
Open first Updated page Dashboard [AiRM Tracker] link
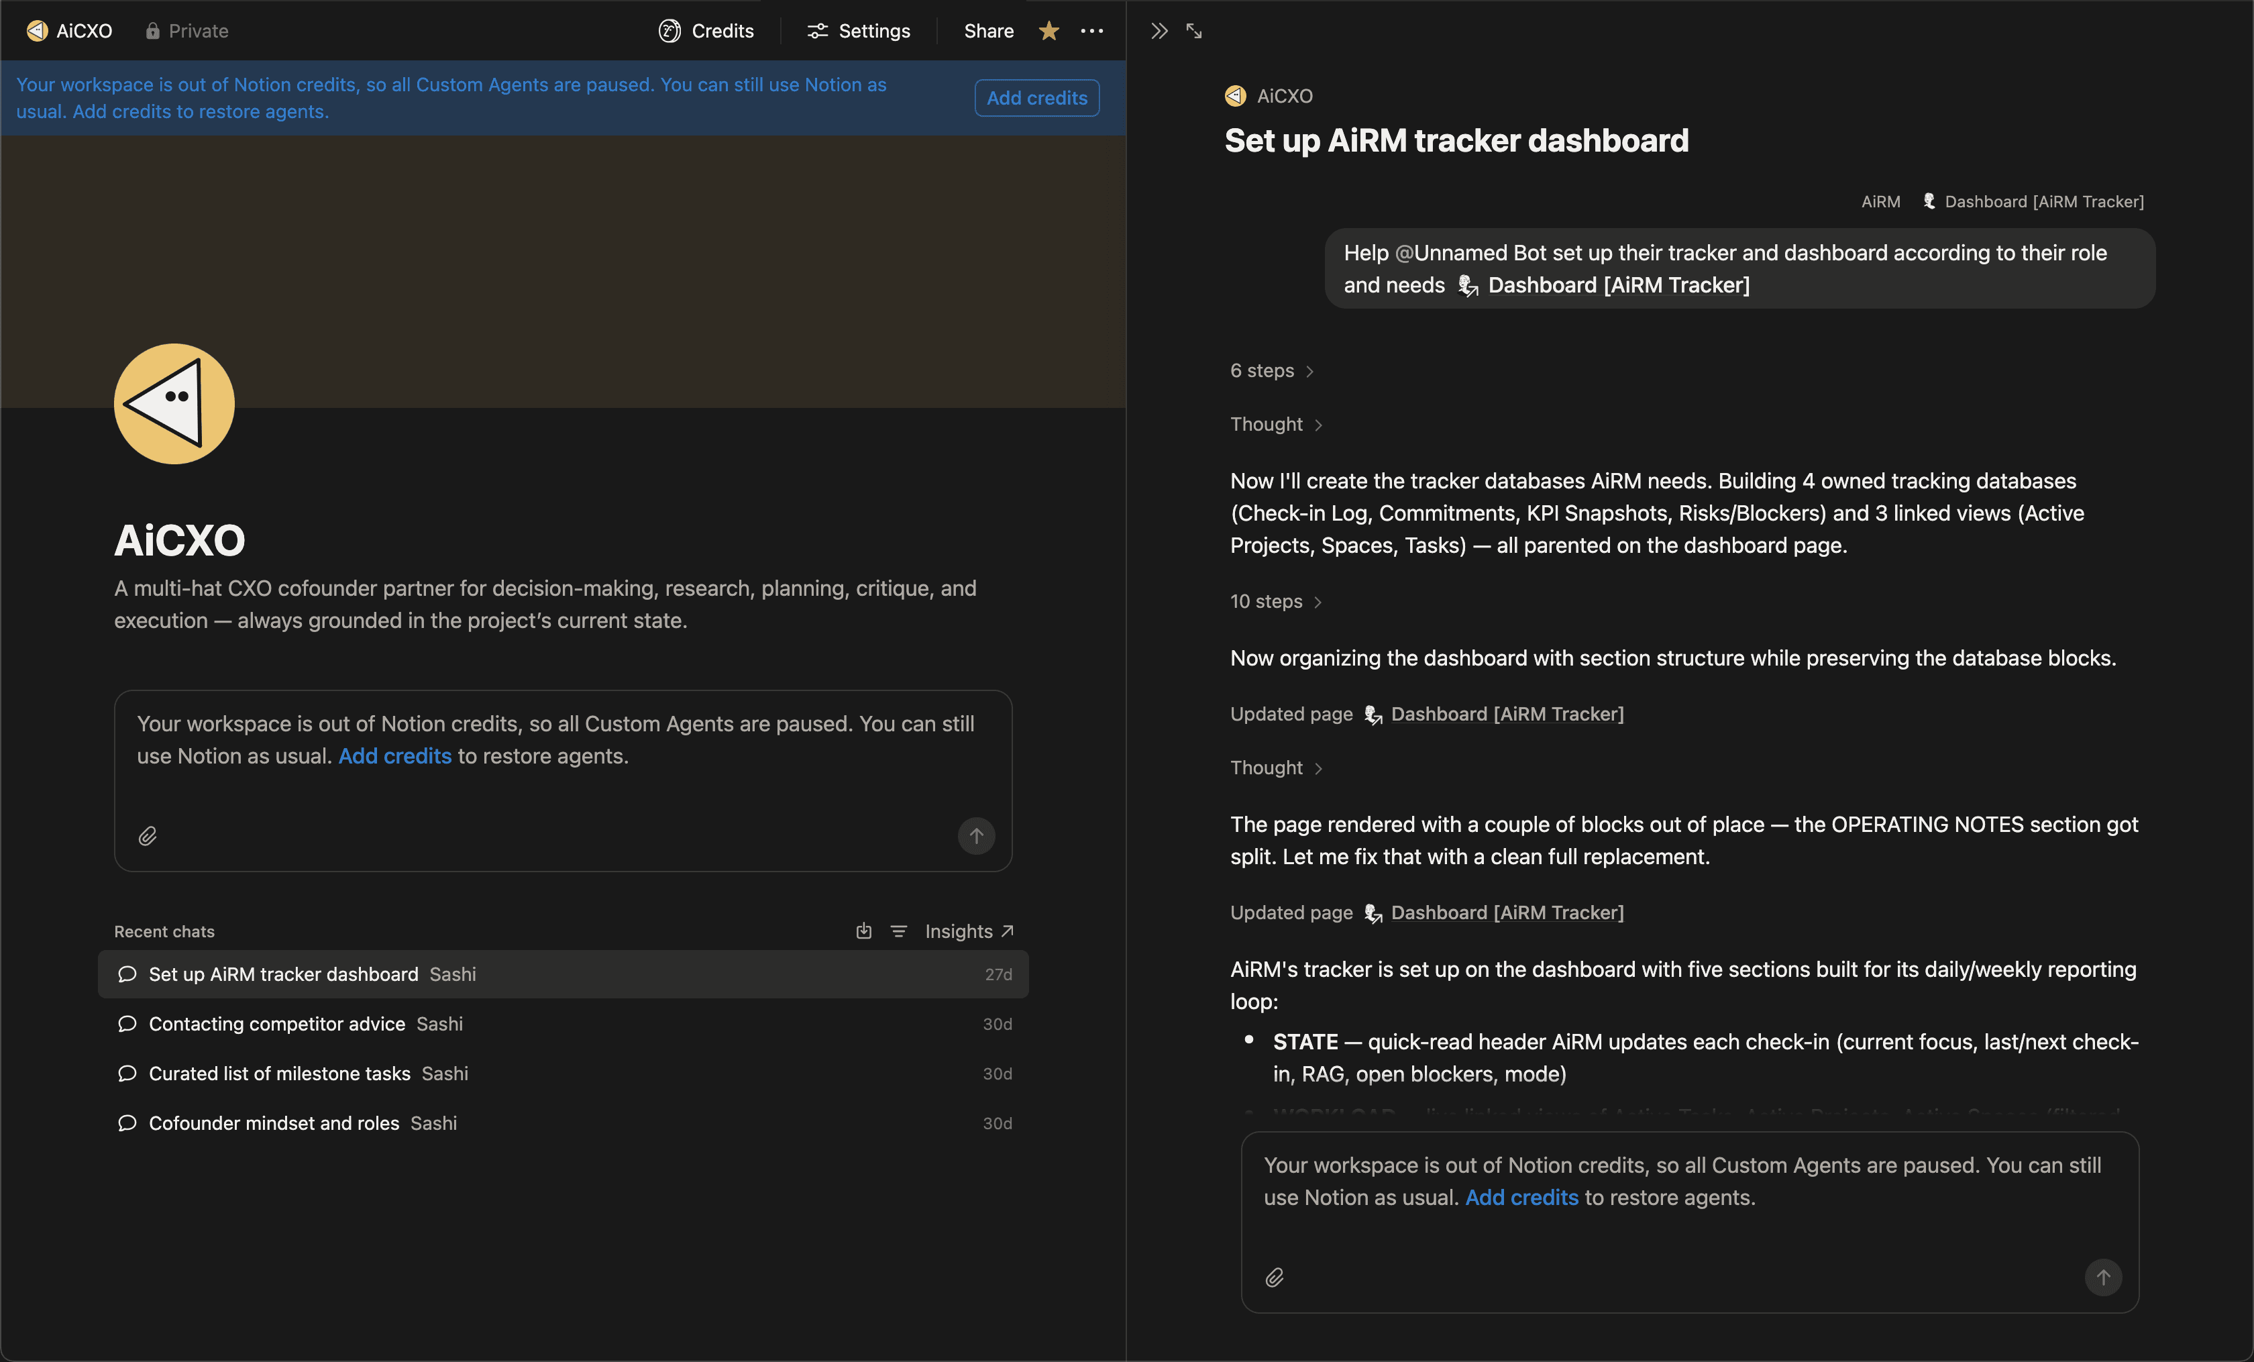1494,715
